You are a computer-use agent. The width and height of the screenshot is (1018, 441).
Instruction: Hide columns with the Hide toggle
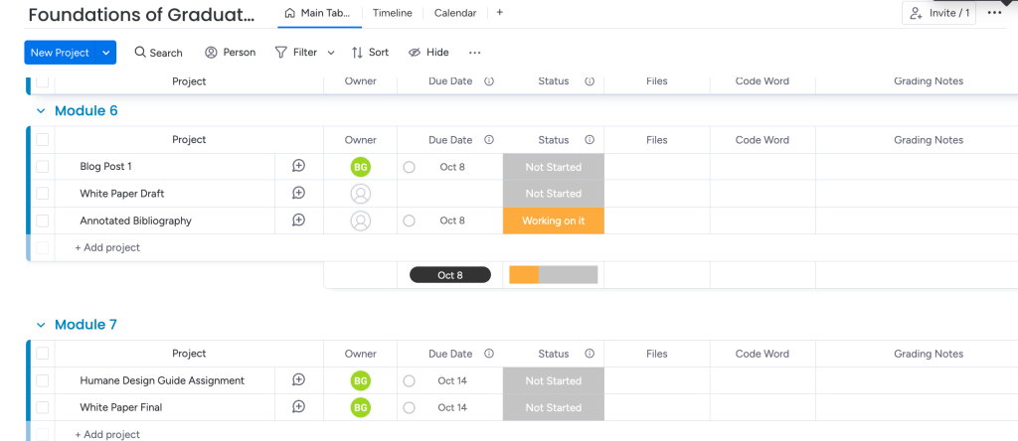(428, 53)
